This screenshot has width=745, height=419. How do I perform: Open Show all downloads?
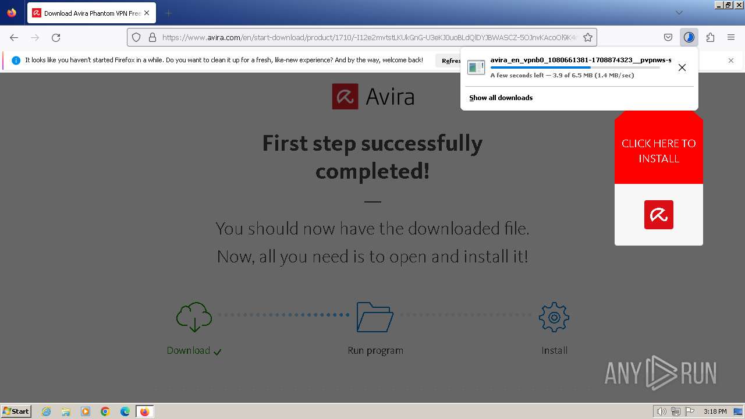[501, 98]
